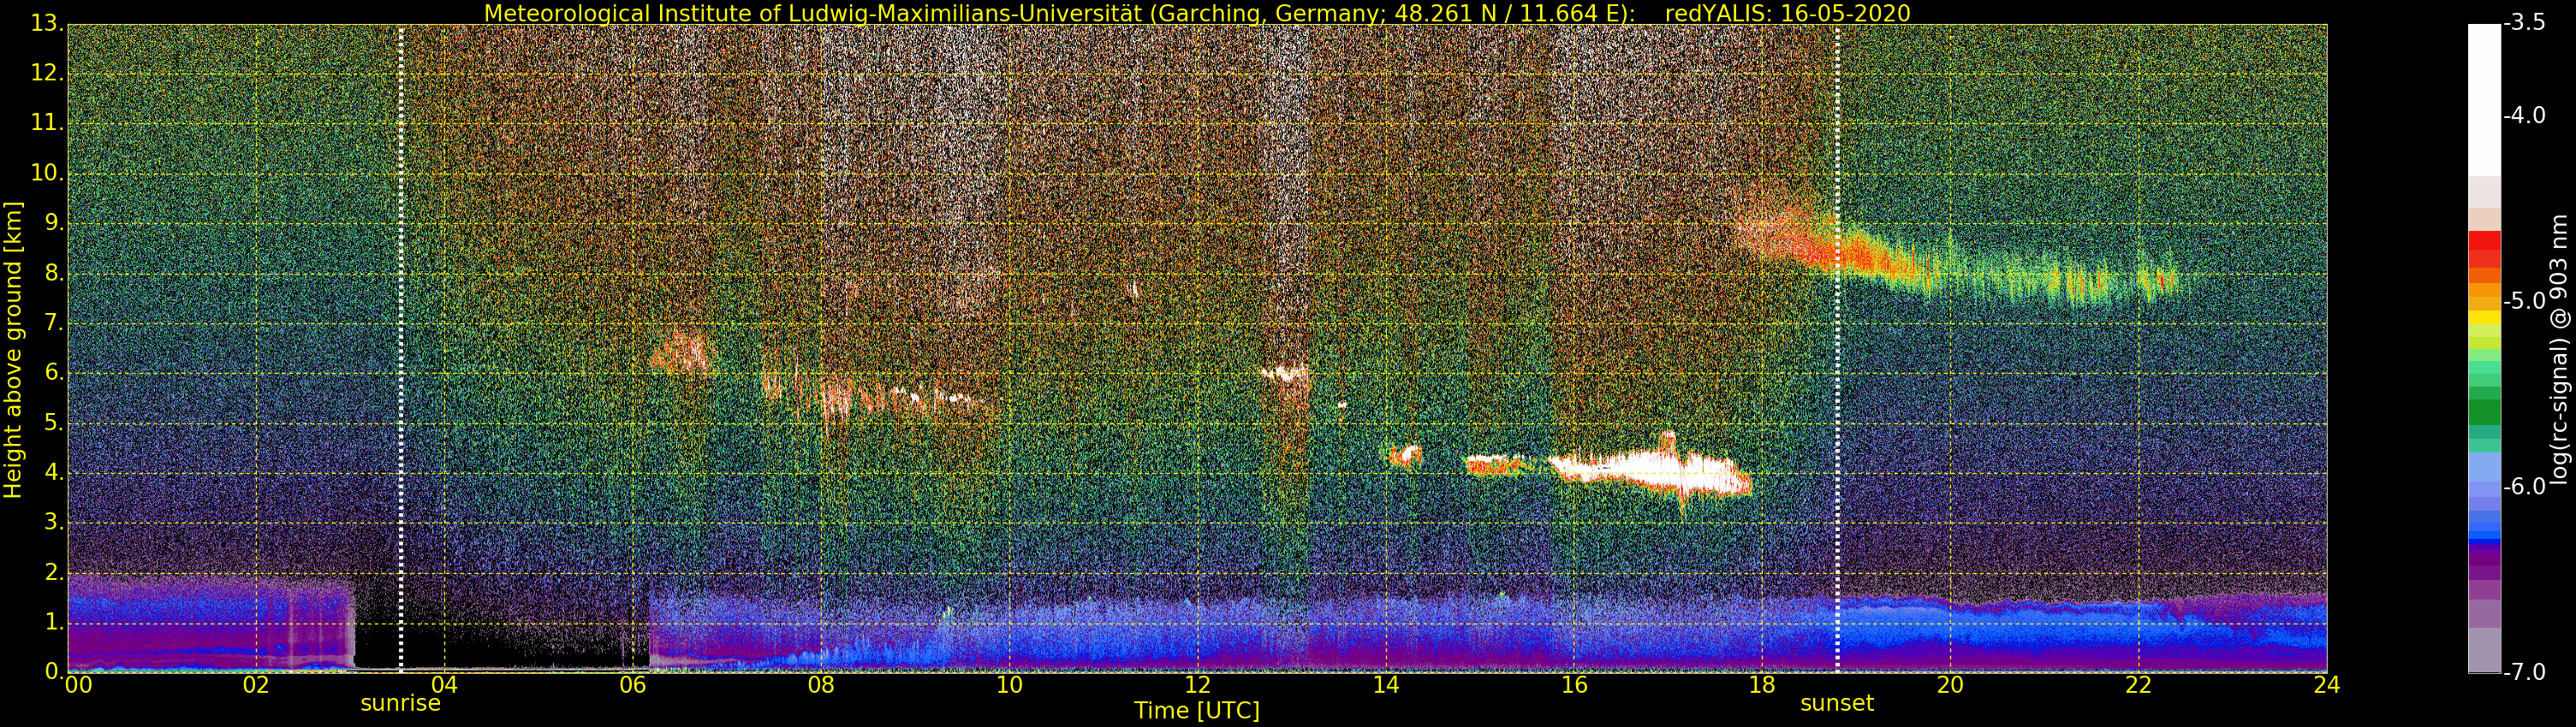Click the '18' time tick label
2576x727 pixels.
[x=1762, y=685]
